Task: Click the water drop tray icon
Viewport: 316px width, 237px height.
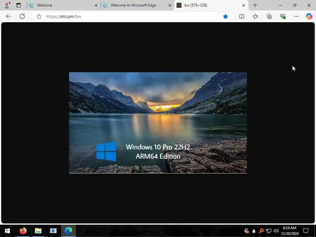Action: 254,231
